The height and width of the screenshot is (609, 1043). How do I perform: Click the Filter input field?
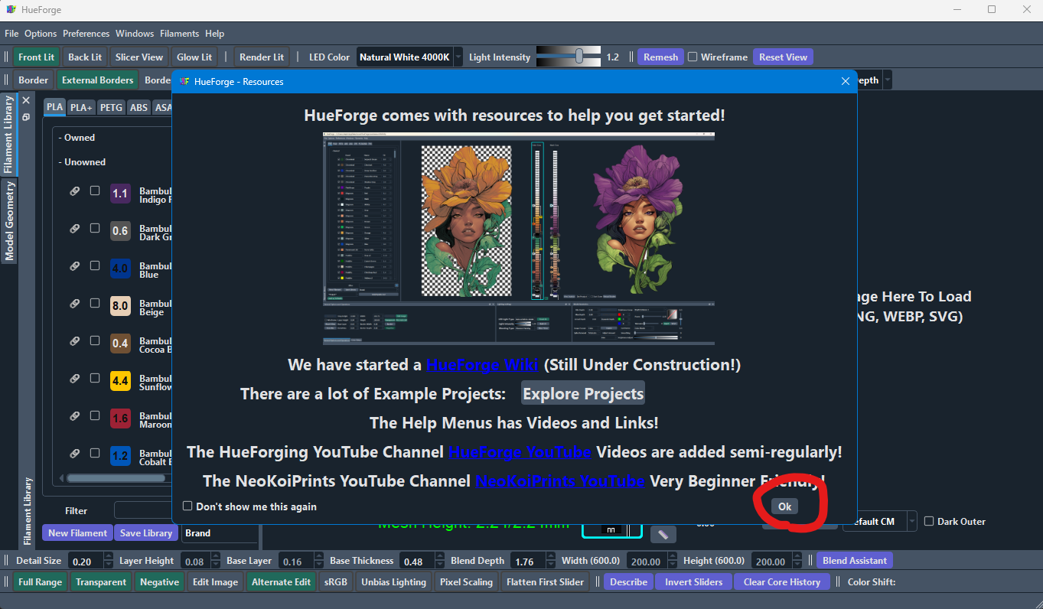[x=143, y=510]
